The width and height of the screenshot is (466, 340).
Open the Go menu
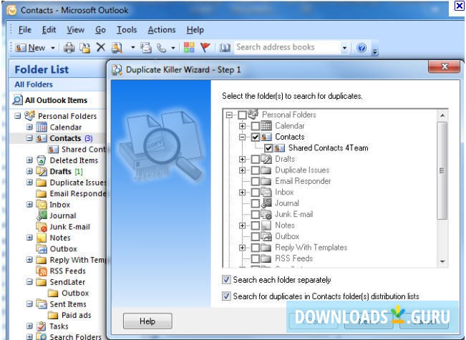point(100,30)
